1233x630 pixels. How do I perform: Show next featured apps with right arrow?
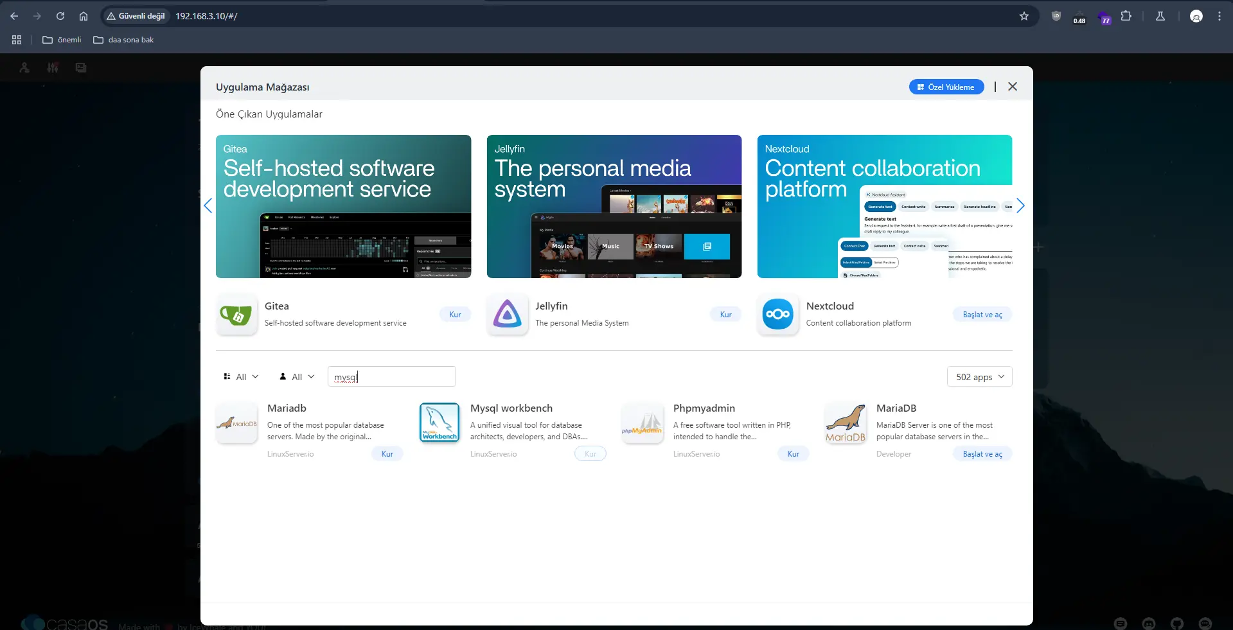pyautogui.click(x=1020, y=206)
